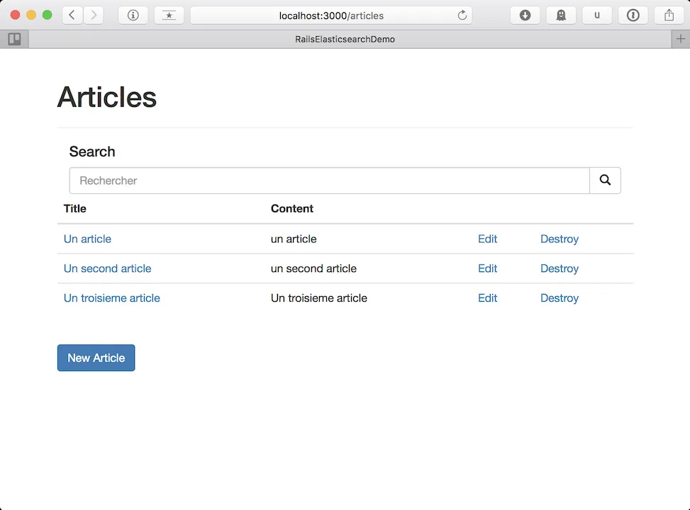Focus the localhost:3000/articles address bar
Viewport: 690px width, 510px height.
331,16
